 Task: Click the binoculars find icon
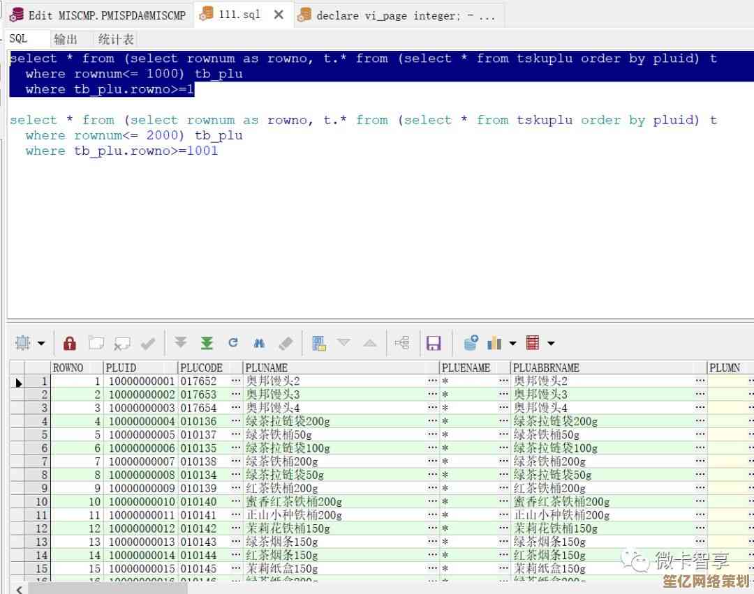(259, 343)
